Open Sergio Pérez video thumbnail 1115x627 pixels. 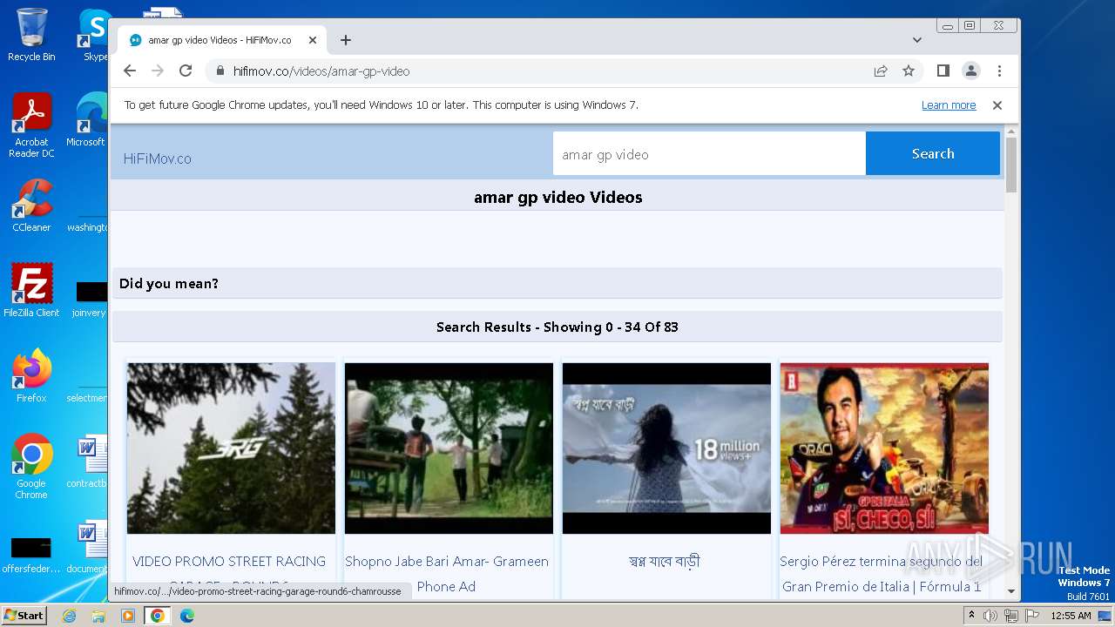click(x=884, y=448)
